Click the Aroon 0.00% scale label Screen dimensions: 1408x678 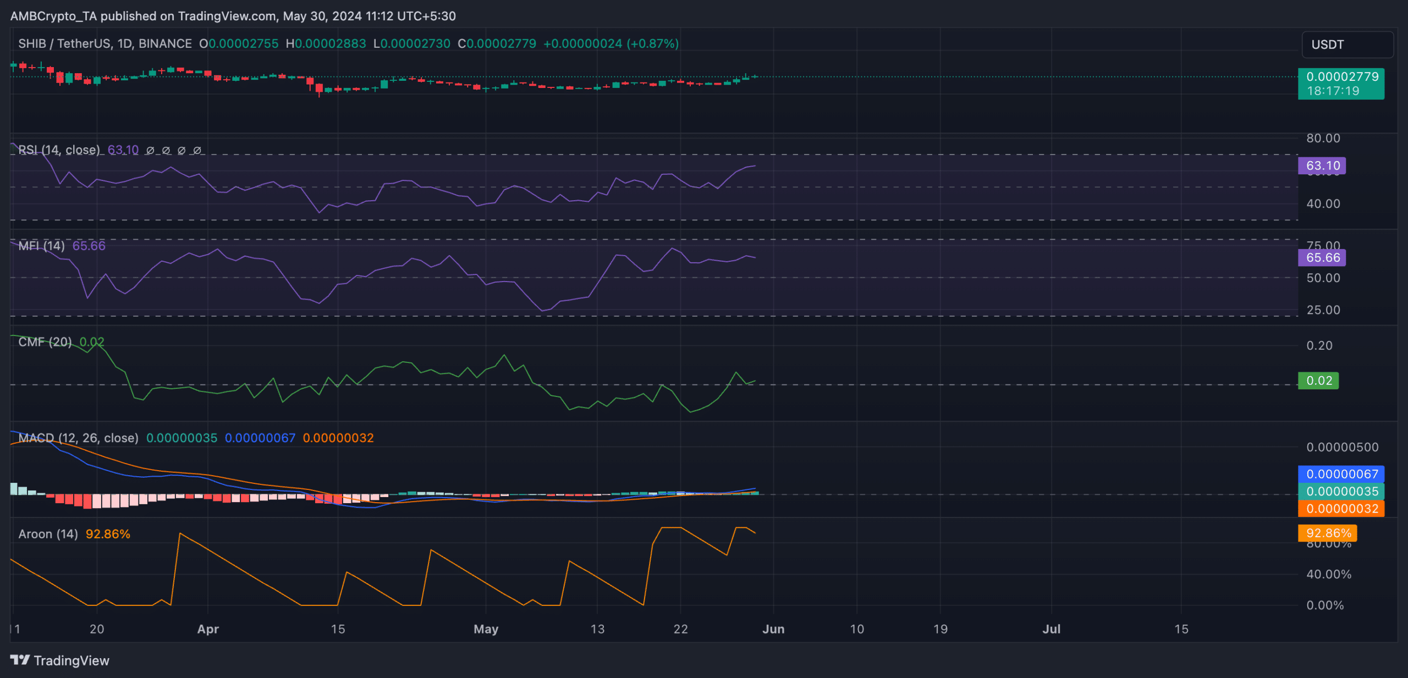(1325, 605)
